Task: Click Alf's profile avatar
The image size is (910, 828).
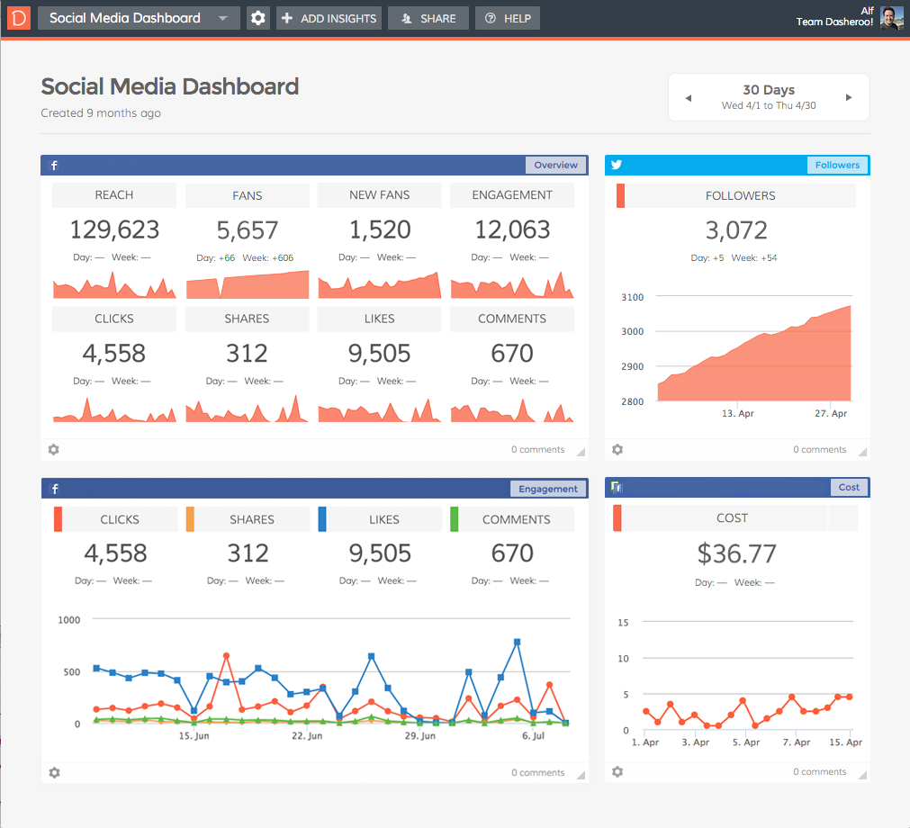Action: pos(890,17)
